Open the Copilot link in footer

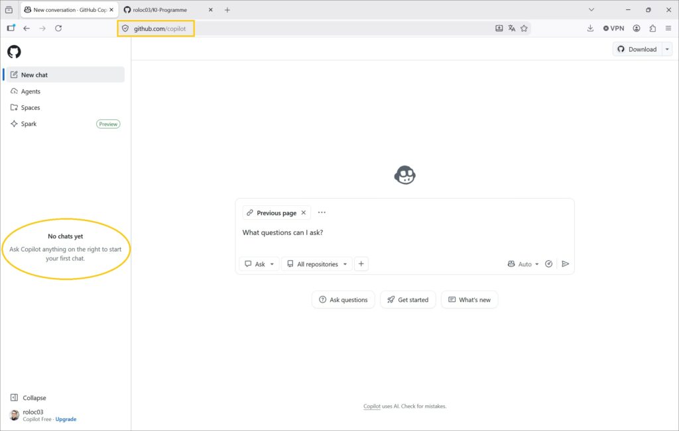click(371, 407)
